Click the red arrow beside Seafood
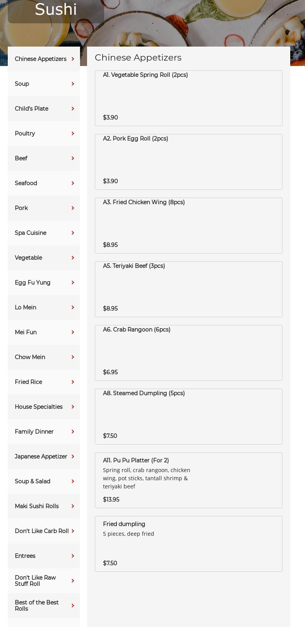The height and width of the screenshot is (627, 305). pyautogui.click(x=73, y=183)
